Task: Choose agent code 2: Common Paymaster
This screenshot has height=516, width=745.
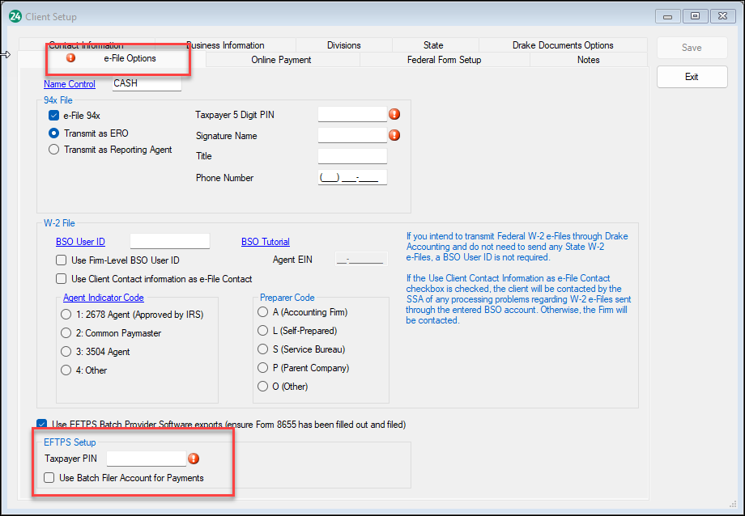Action: tap(66, 334)
